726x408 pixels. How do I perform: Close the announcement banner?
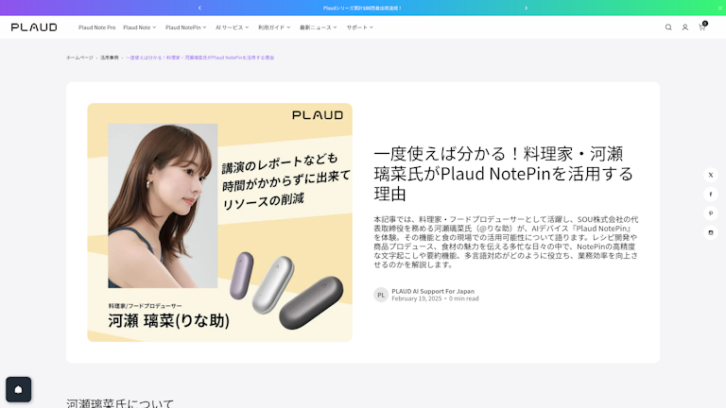[x=720, y=8]
